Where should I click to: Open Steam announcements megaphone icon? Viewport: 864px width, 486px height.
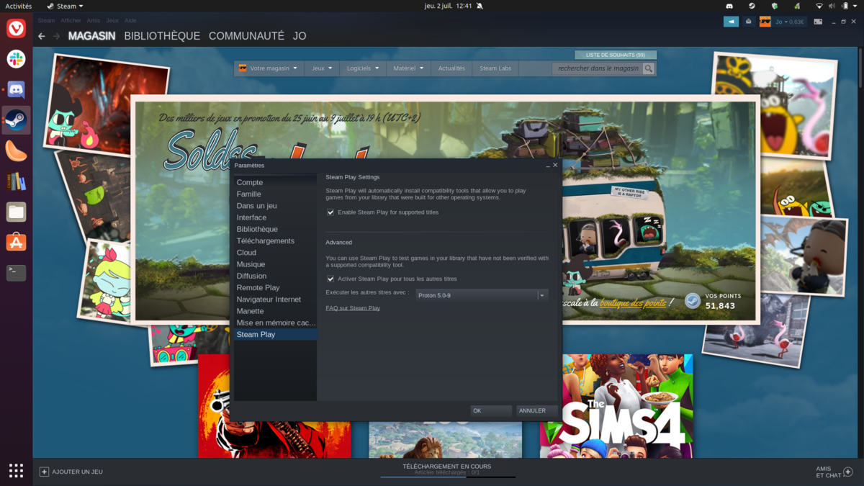pyautogui.click(x=731, y=22)
